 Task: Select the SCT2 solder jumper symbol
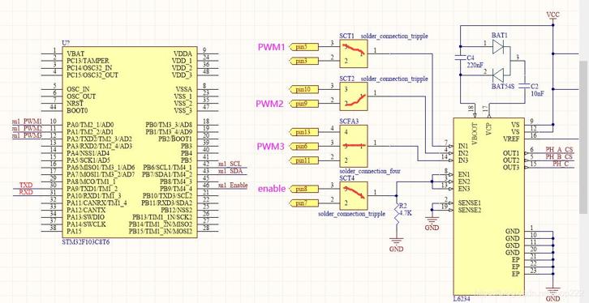(x=354, y=96)
